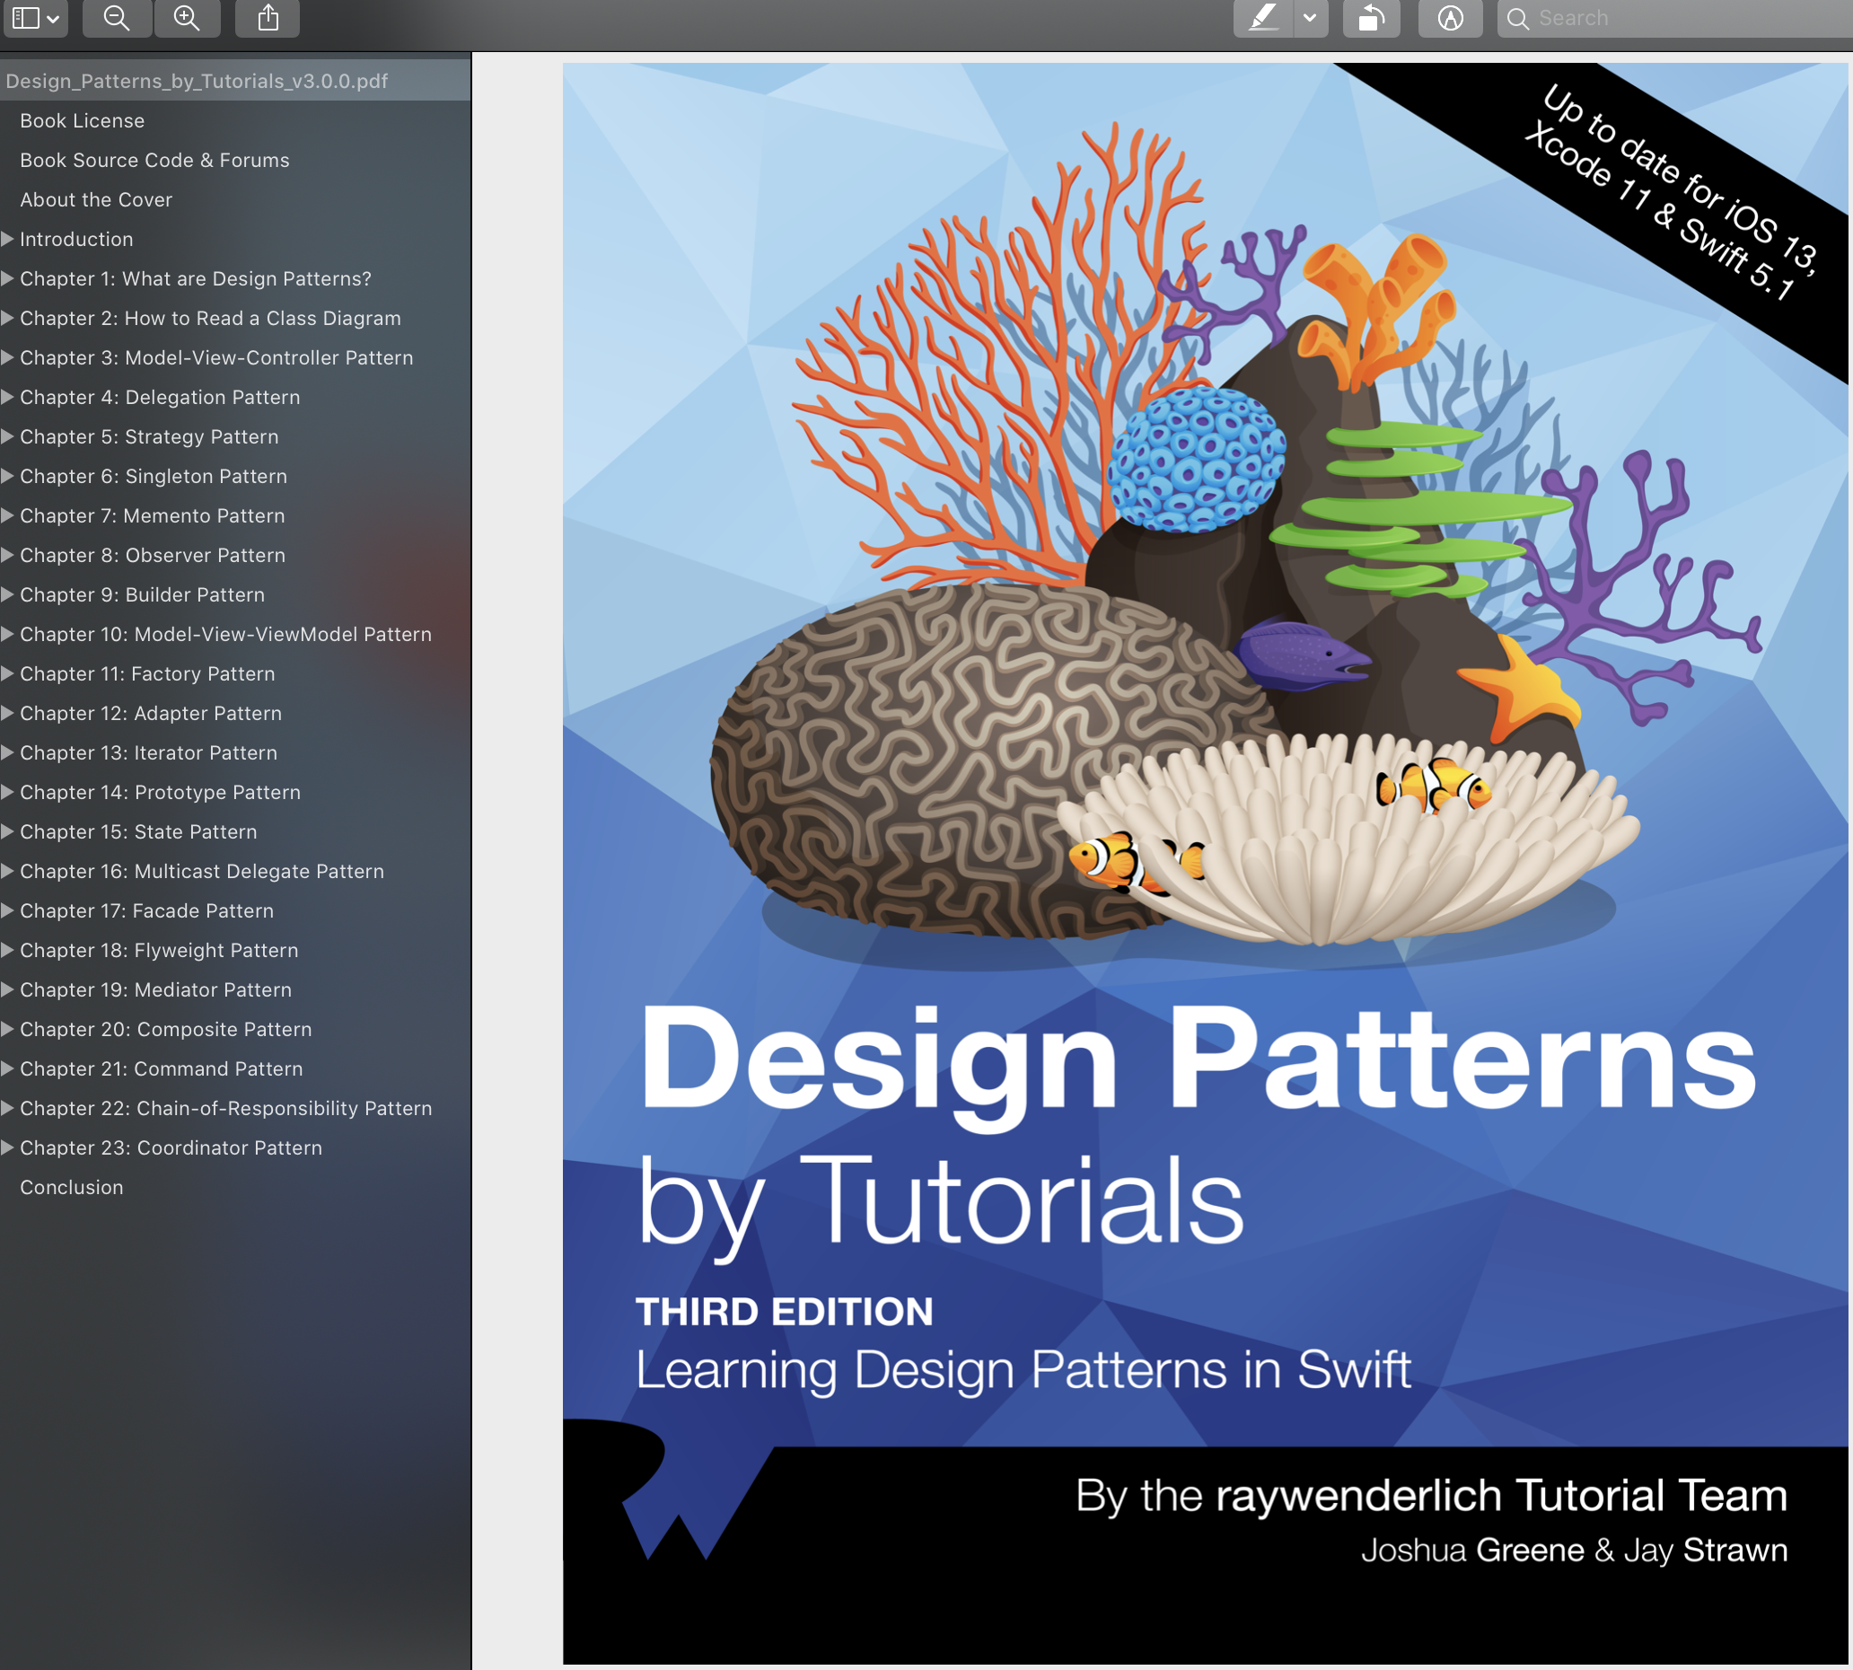Open the sidebar view options chevron

tap(54, 18)
